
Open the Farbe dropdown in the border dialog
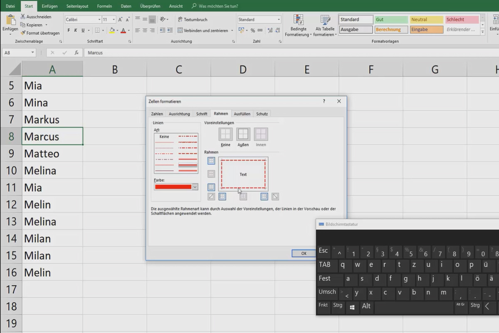(x=194, y=187)
